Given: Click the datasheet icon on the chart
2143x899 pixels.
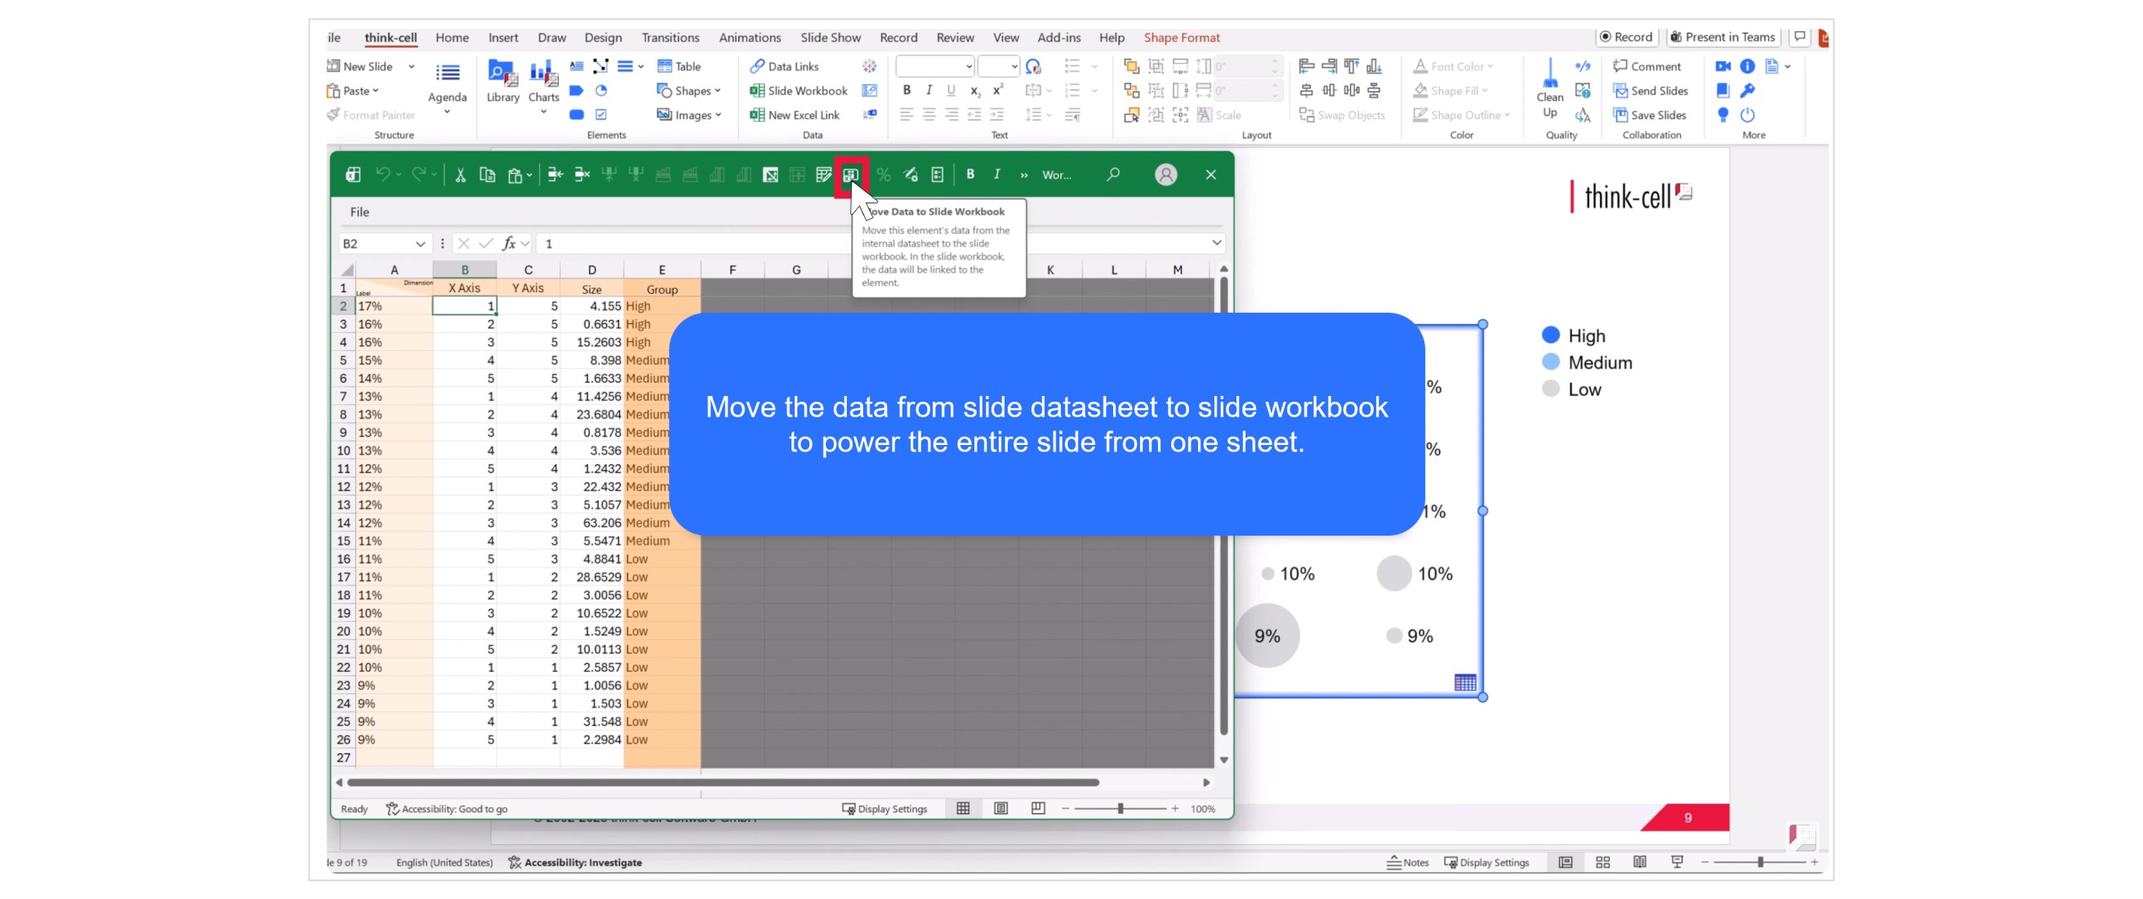Looking at the screenshot, I should click(1464, 683).
